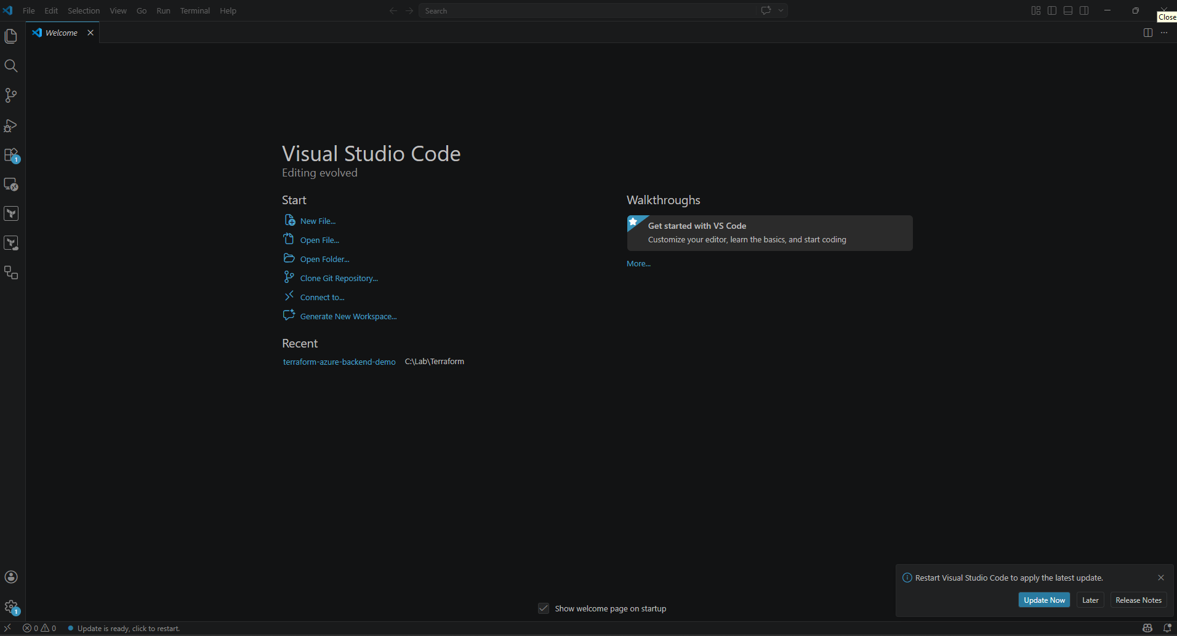Click the Copilot status icon in status bar
The image size is (1177, 636).
click(x=1147, y=628)
